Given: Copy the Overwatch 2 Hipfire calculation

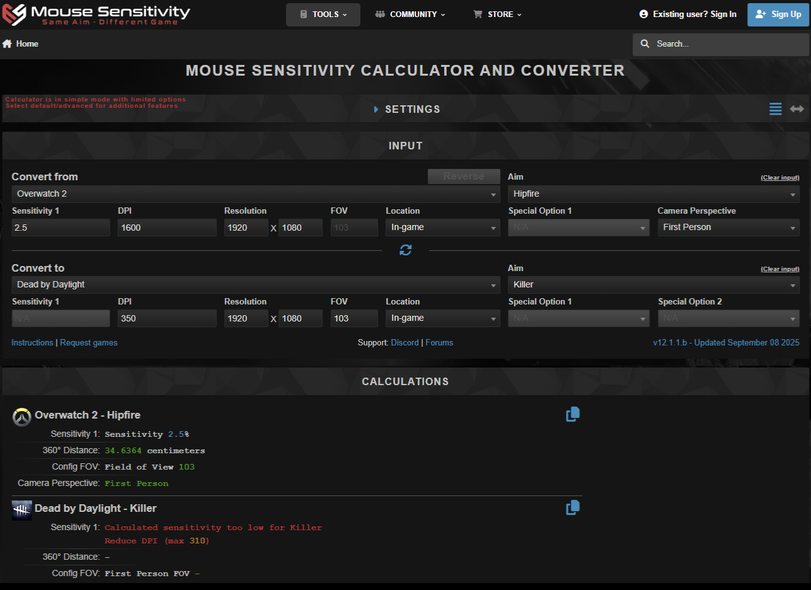Looking at the screenshot, I should coord(573,414).
